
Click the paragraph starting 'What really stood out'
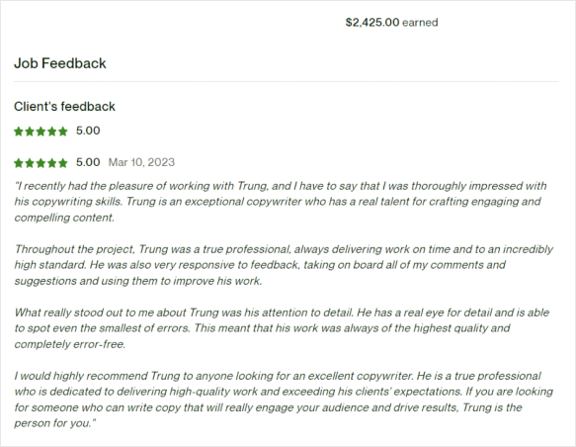point(282,328)
